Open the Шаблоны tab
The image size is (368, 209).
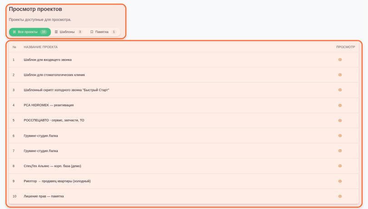coord(68,32)
